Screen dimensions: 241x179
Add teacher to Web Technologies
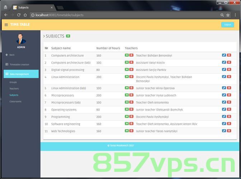[127, 131]
